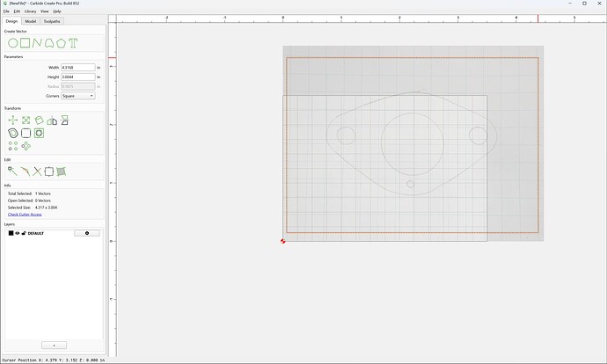607x364 pixels.
Task: Open the Corners dropdown set to Square
Action: 77,96
